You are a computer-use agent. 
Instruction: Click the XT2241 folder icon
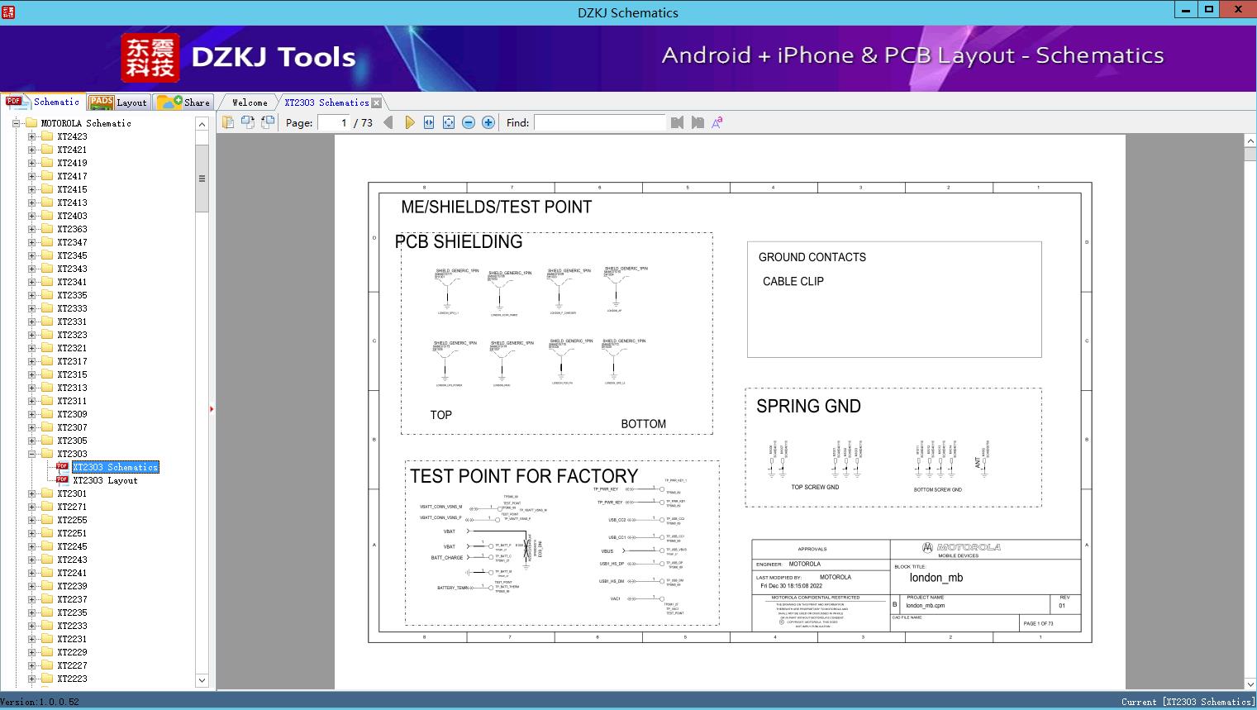[47, 573]
